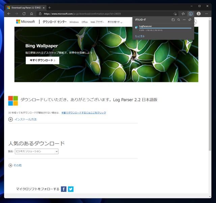The width and height of the screenshot is (216, 203).
Task: Add page to favorites star icon
Action: tap(175, 13)
